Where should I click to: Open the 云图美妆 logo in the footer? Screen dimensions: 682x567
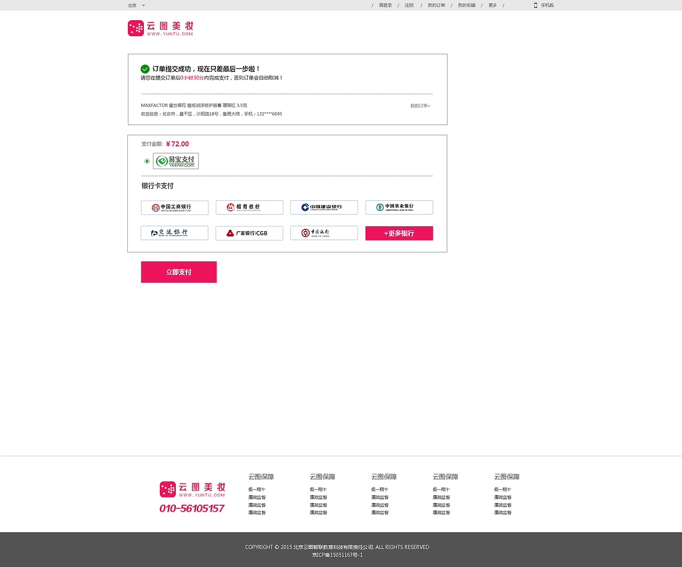tap(192, 489)
